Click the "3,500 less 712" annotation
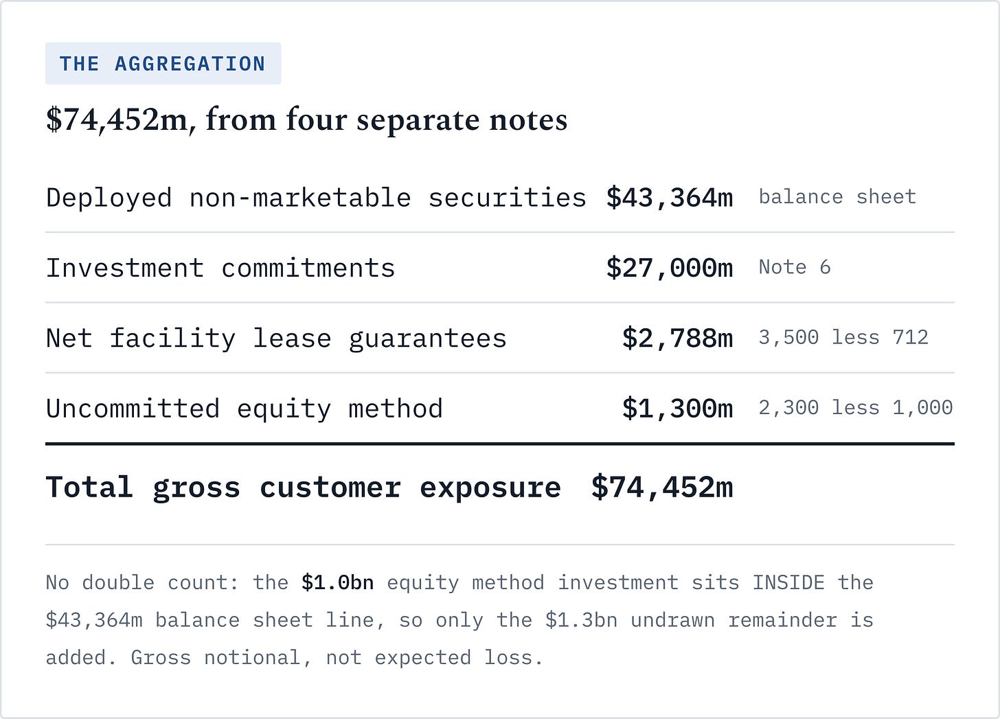Image resolution: width=1000 pixels, height=719 pixels. click(843, 337)
